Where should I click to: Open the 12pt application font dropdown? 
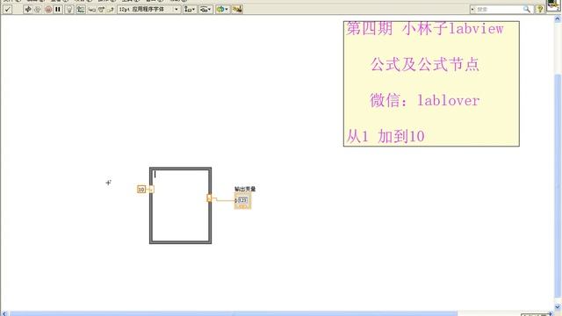148,10
